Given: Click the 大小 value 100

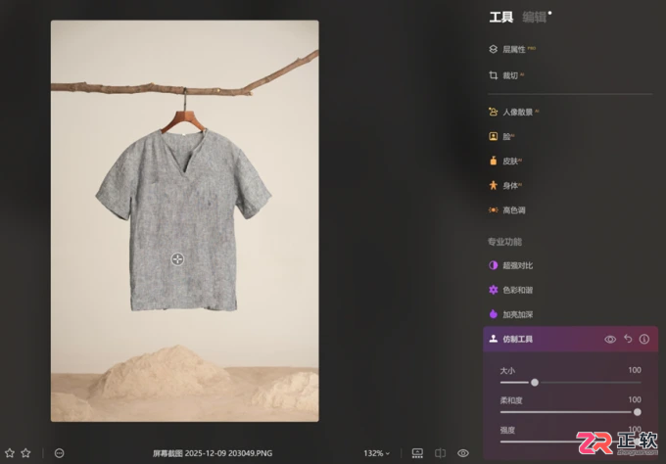Looking at the screenshot, I should [x=635, y=370].
